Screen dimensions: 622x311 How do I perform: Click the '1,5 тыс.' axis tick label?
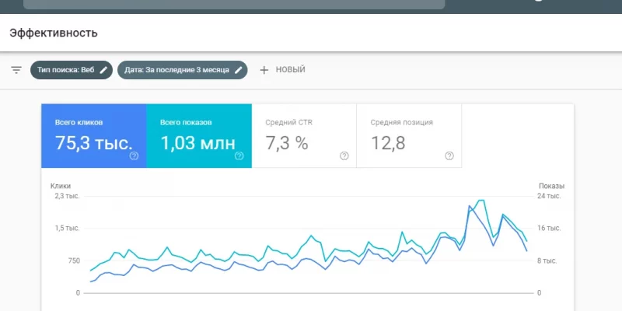(x=68, y=229)
